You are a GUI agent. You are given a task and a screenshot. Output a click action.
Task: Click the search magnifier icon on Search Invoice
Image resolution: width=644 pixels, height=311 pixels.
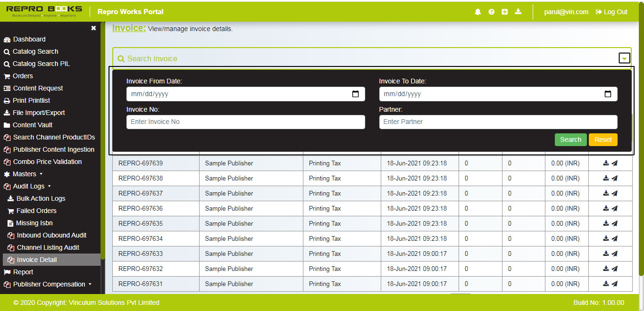tap(121, 58)
